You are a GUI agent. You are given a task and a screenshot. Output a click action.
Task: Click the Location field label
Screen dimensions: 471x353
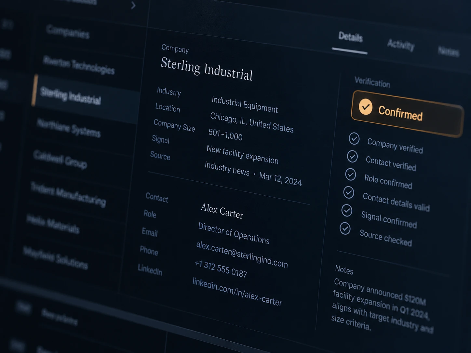tap(168, 108)
